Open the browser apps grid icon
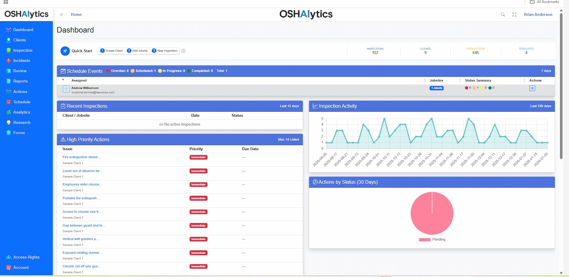Image resolution: width=569 pixels, height=277 pixels. coord(6,2)
